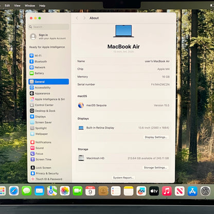Go back with the left chevron
The width and height of the screenshot is (214, 214).
tap(77, 18)
